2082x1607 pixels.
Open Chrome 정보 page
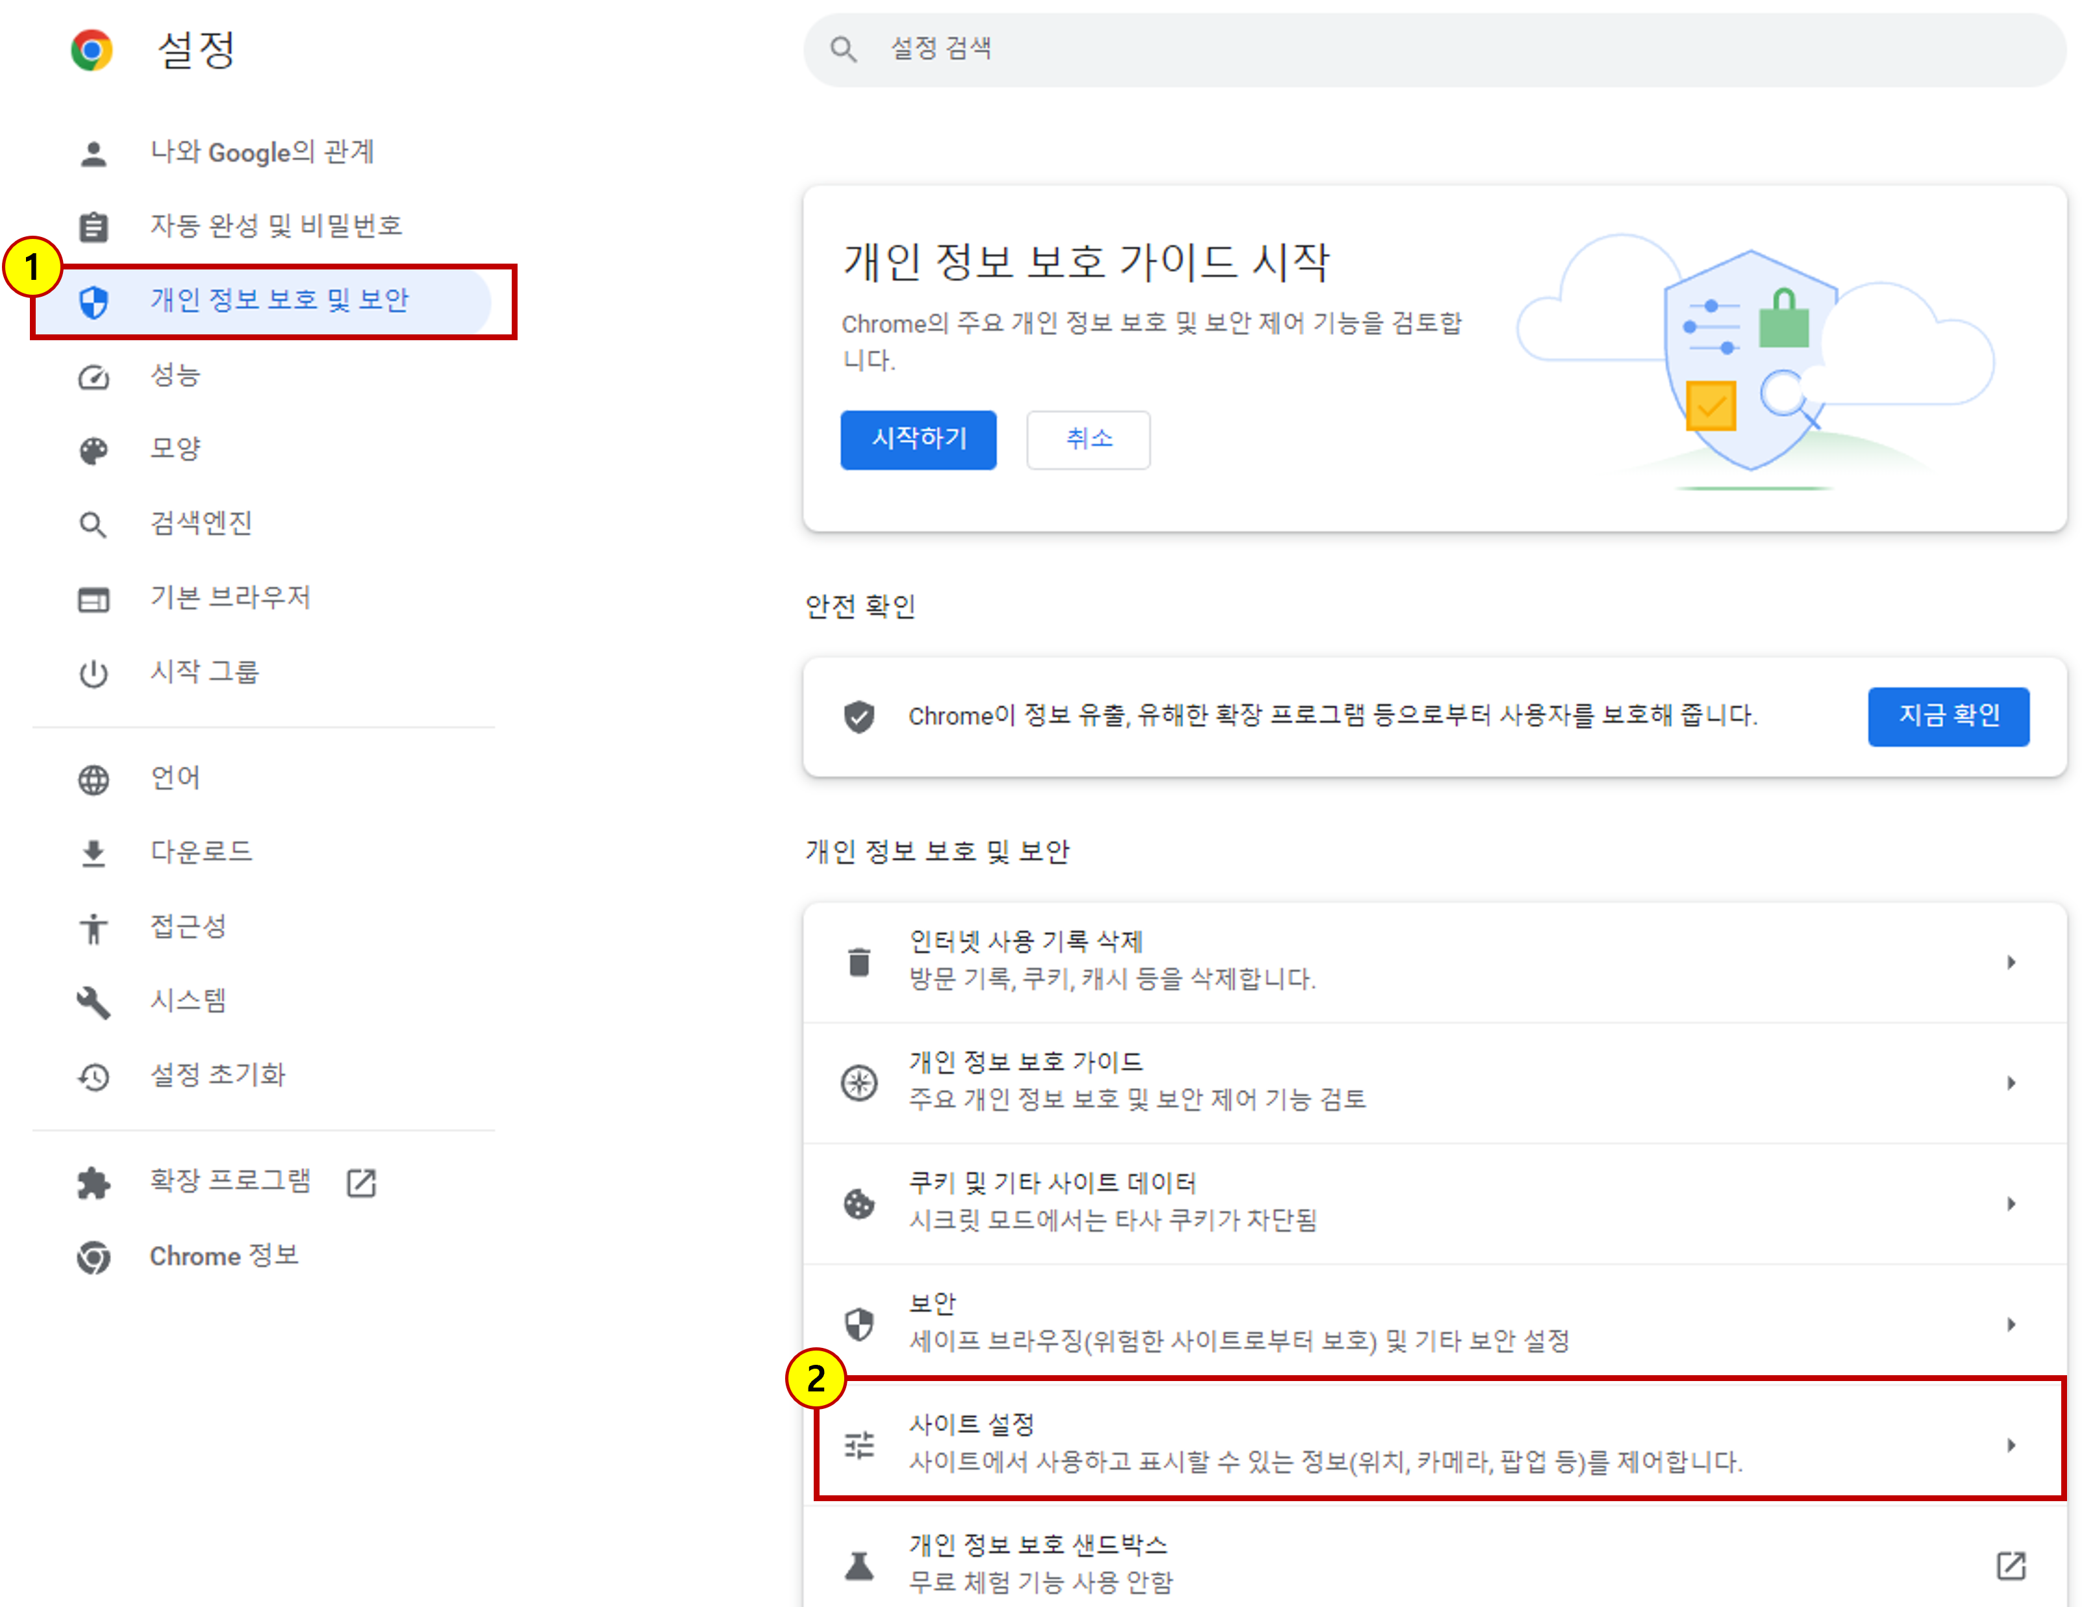point(224,1256)
